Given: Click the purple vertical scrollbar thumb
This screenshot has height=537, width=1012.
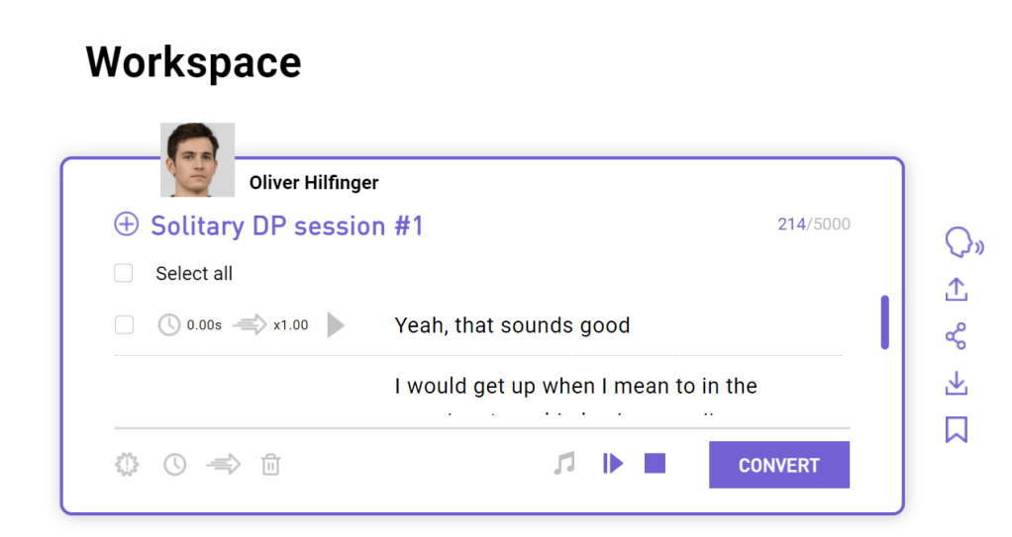Looking at the screenshot, I should pyautogui.click(x=884, y=321).
